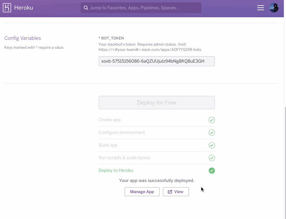Viewport: 286px width, 219px height.
Task: Click the check icon beside Build app
Action: point(211,145)
